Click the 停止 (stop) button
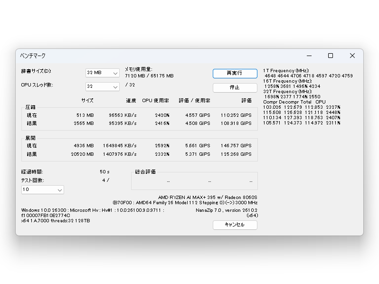 pyautogui.click(x=235, y=87)
